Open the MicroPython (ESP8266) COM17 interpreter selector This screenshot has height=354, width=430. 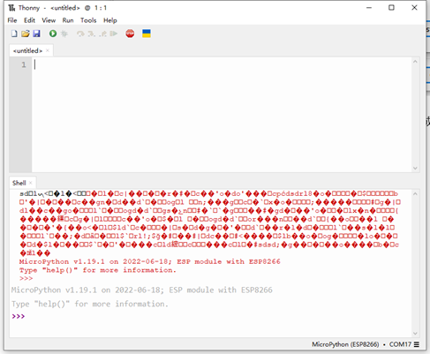click(366, 344)
